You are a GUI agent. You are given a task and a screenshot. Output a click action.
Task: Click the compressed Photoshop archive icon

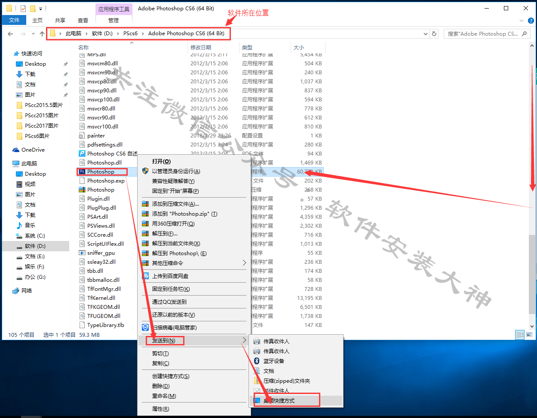click(82, 189)
